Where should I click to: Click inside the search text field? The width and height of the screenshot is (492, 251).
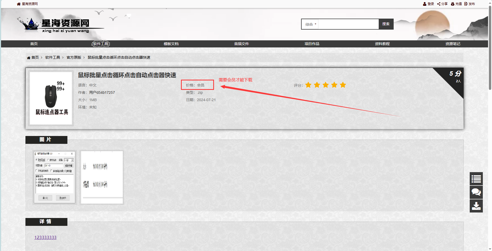coord(348,24)
